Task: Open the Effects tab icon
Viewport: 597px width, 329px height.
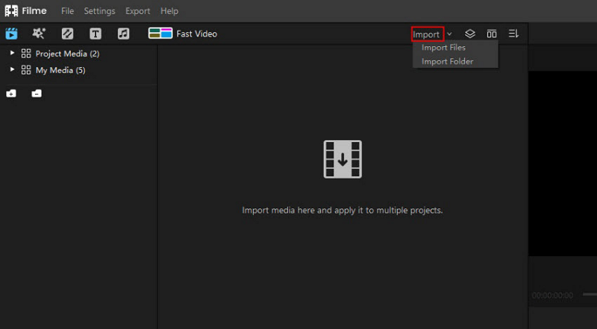Action: click(x=39, y=33)
